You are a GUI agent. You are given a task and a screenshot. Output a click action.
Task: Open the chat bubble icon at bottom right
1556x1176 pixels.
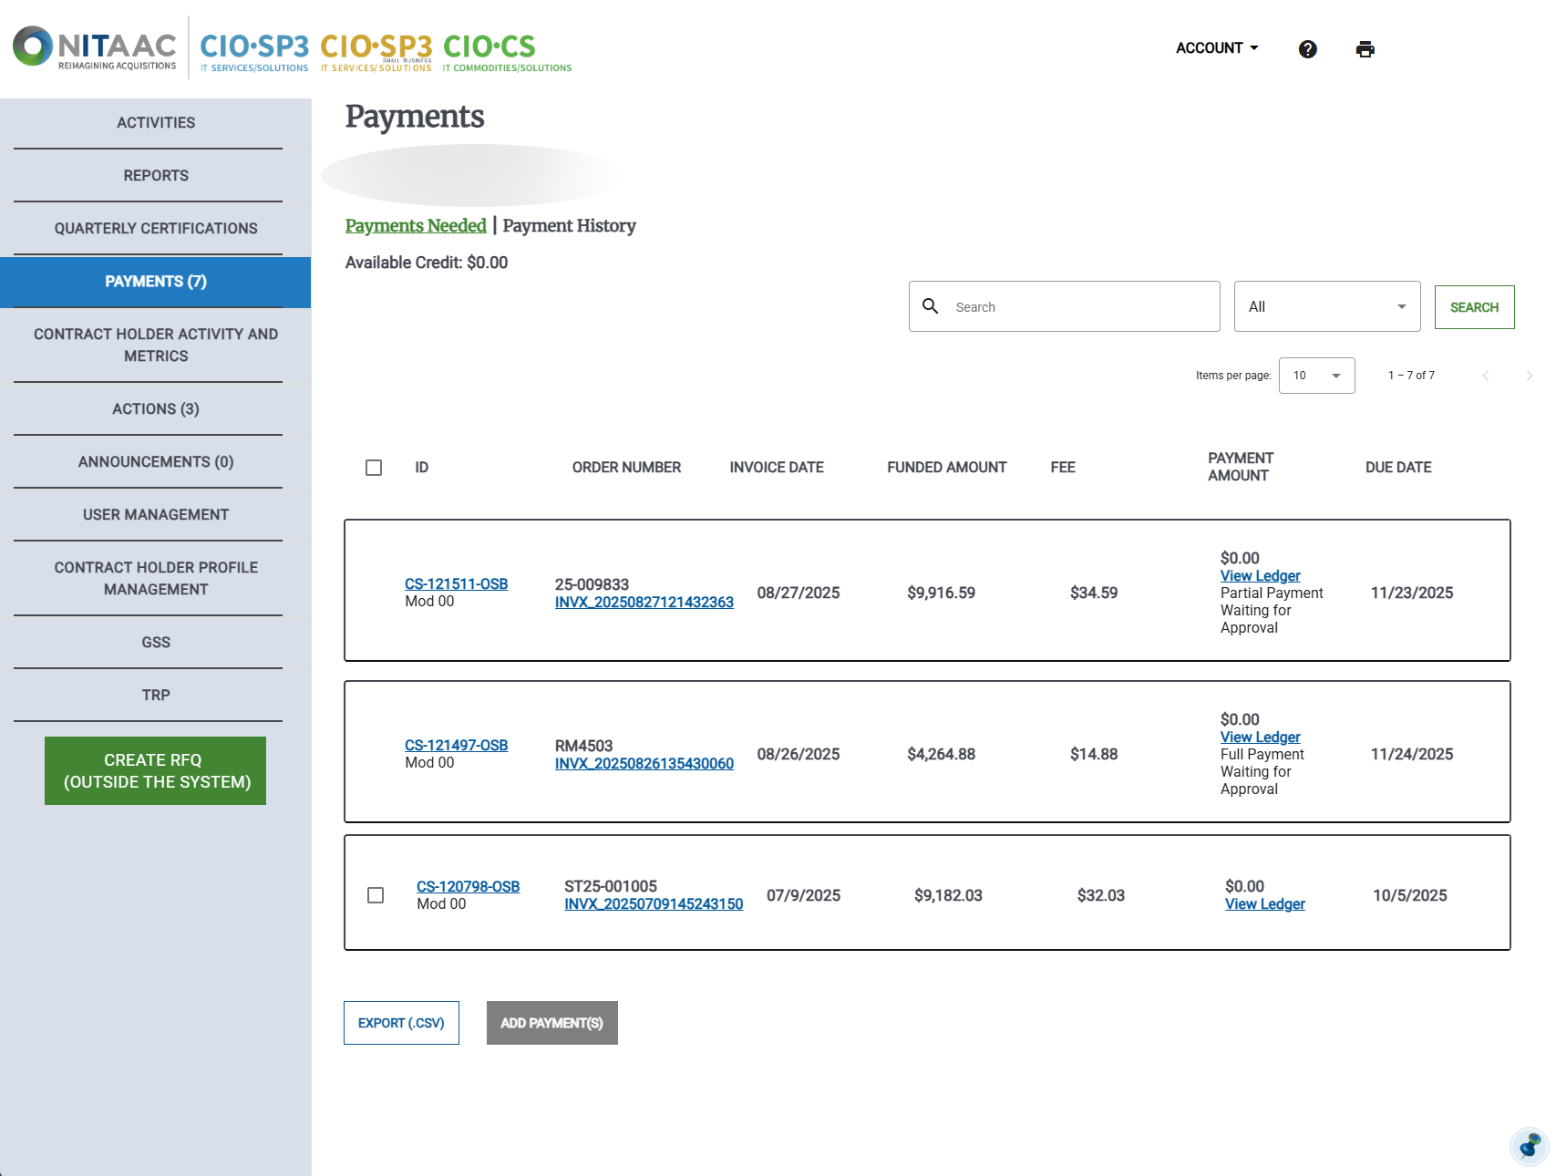(x=1528, y=1147)
